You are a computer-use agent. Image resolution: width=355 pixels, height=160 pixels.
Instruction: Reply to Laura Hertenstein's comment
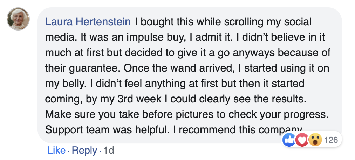(x=84, y=151)
